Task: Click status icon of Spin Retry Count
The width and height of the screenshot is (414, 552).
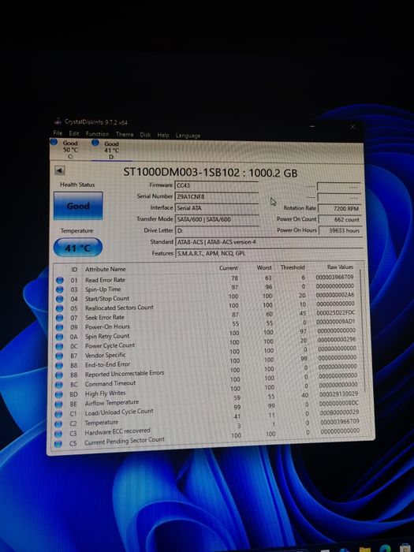Action: [x=59, y=337]
